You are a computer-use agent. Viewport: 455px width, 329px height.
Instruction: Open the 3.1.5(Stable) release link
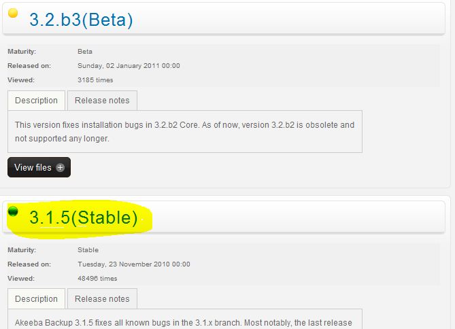83,218
